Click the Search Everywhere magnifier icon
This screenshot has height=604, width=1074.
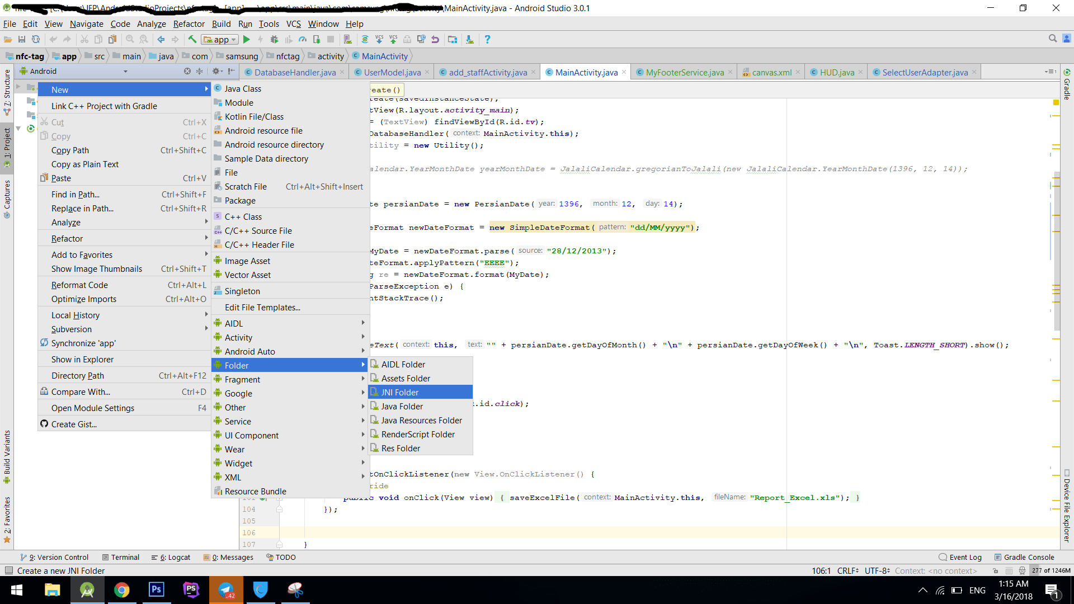(x=1053, y=39)
